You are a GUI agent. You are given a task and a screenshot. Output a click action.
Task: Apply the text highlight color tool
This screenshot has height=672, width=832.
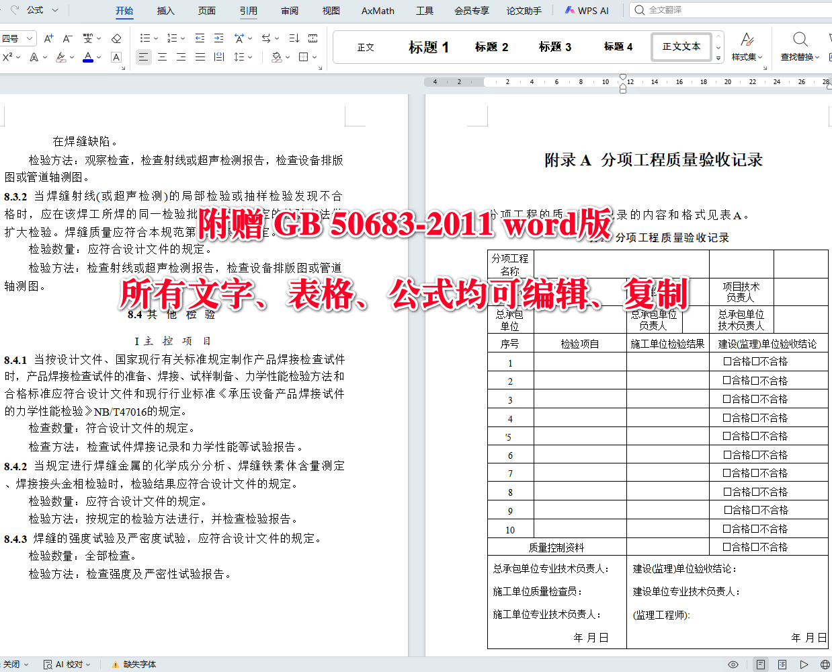click(60, 57)
